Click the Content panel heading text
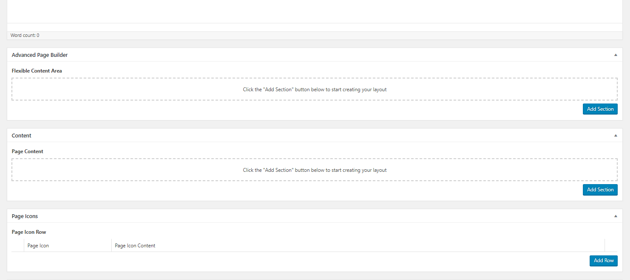This screenshot has width=630, height=280. [x=22, y=136]
